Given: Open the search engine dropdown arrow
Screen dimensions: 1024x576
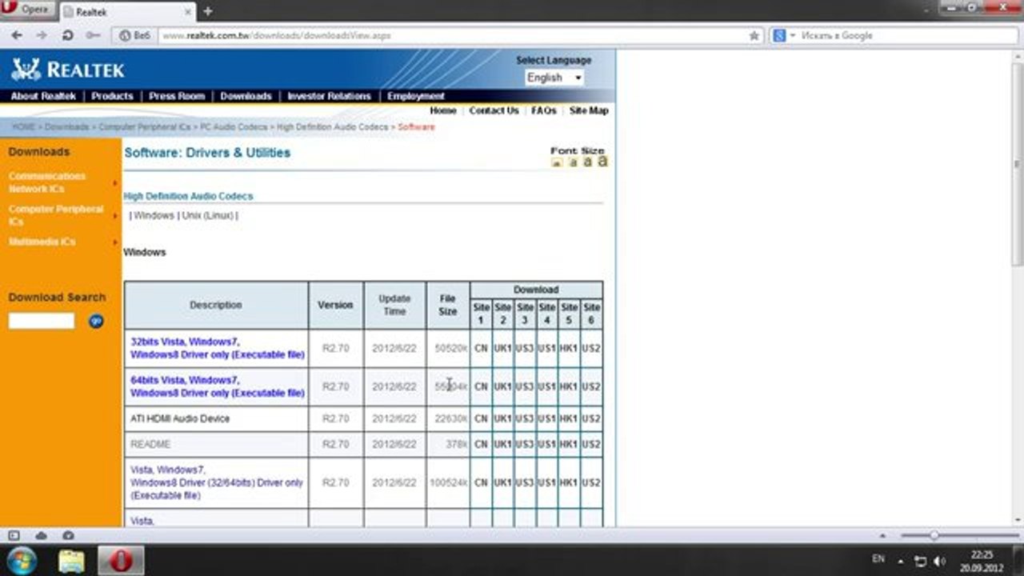Looking at the screenshot, I should 793,36.
